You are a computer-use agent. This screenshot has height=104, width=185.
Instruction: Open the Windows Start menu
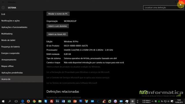point(3,101)
